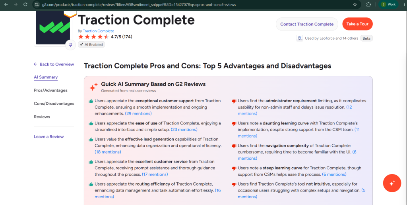Open site information icon in address bar
Screen dimensions: 407x205
click(37, 5)
